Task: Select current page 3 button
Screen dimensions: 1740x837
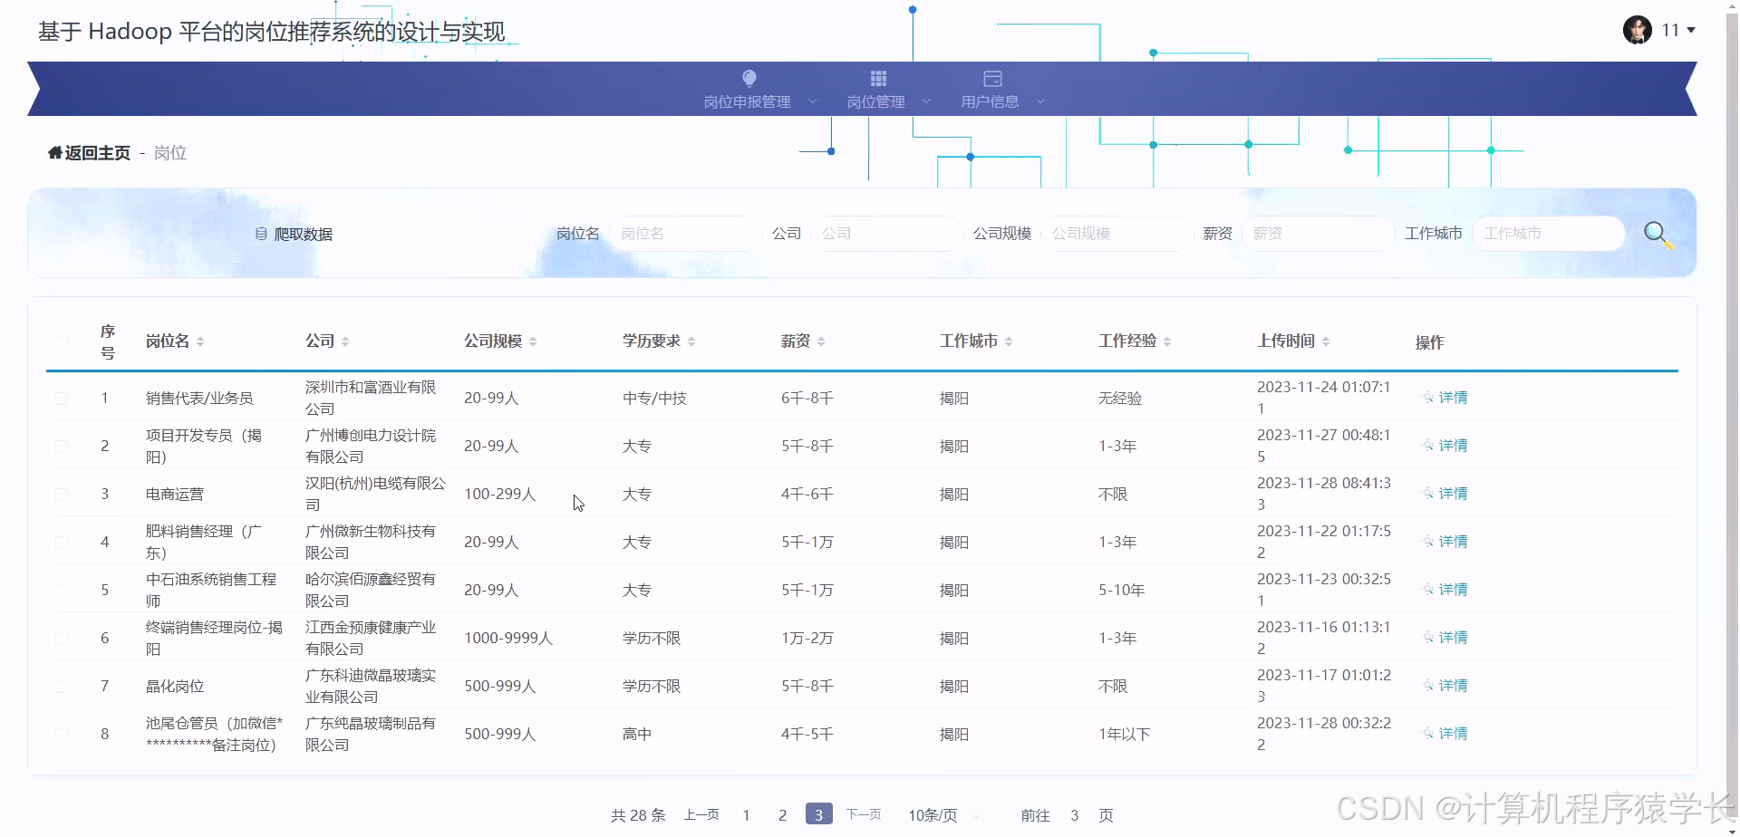Action: click(x=818, y=815)
